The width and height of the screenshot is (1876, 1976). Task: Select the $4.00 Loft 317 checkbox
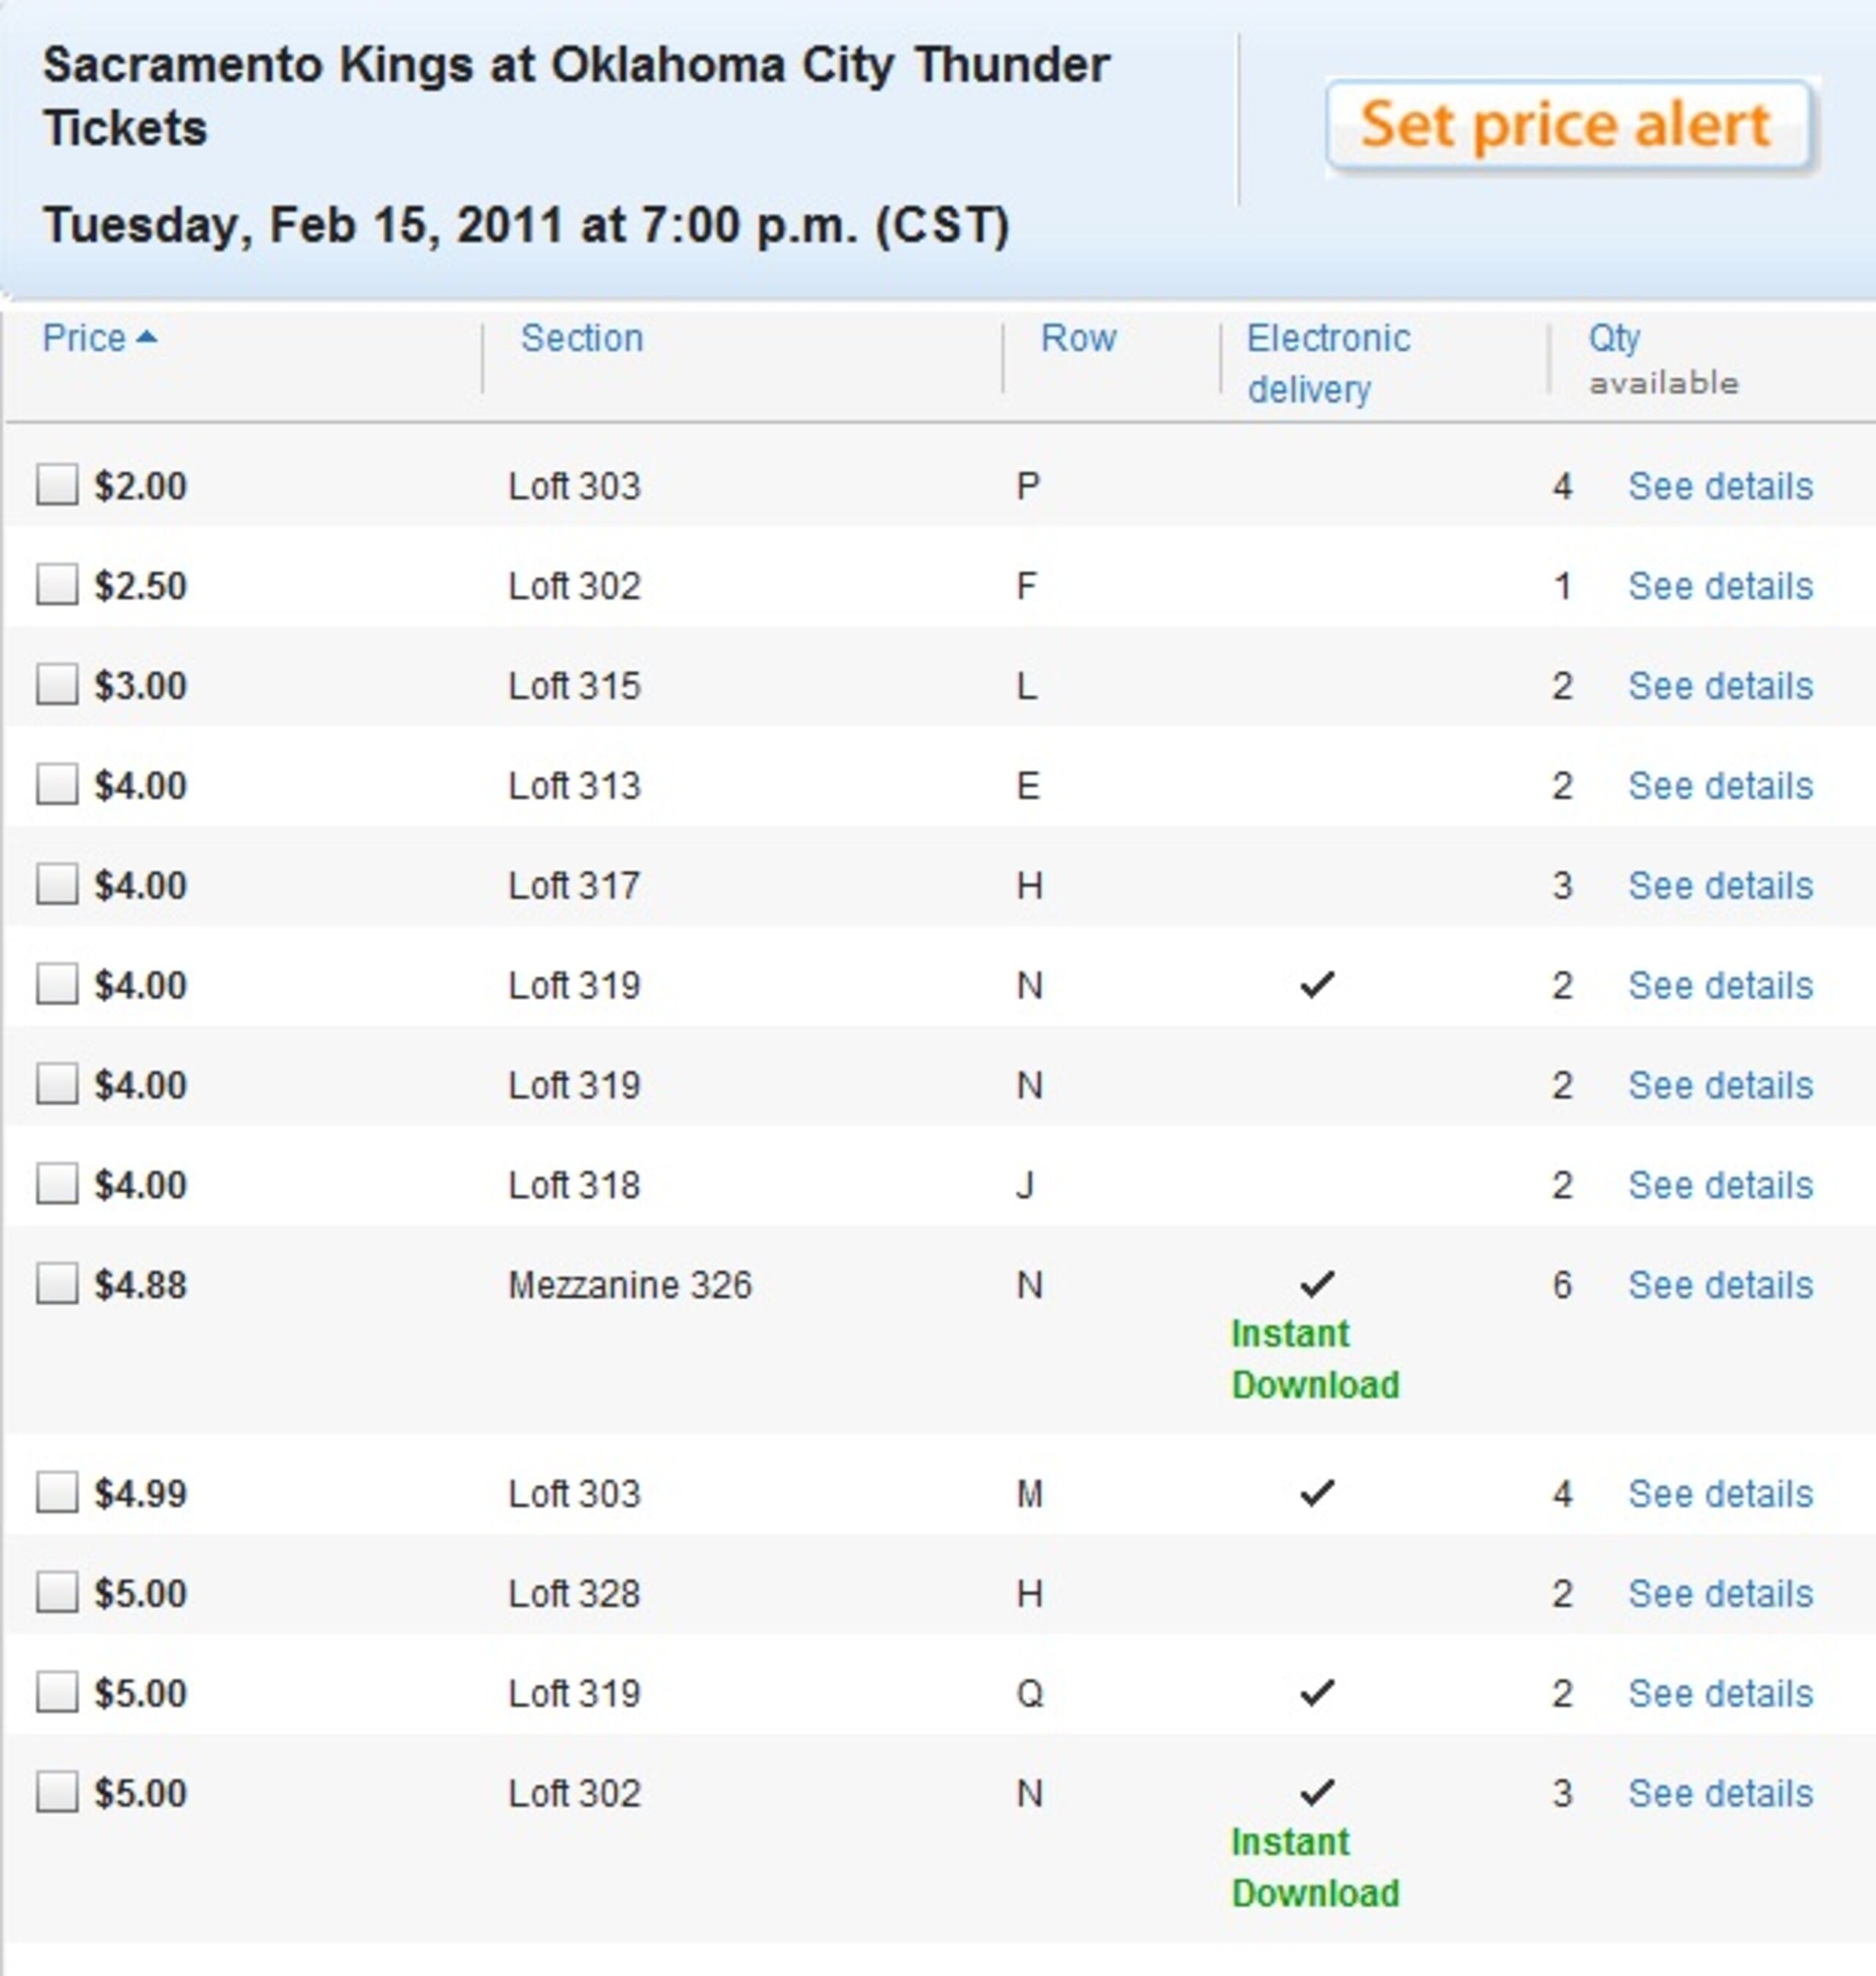pyautogui.click(x=57, y=884)
